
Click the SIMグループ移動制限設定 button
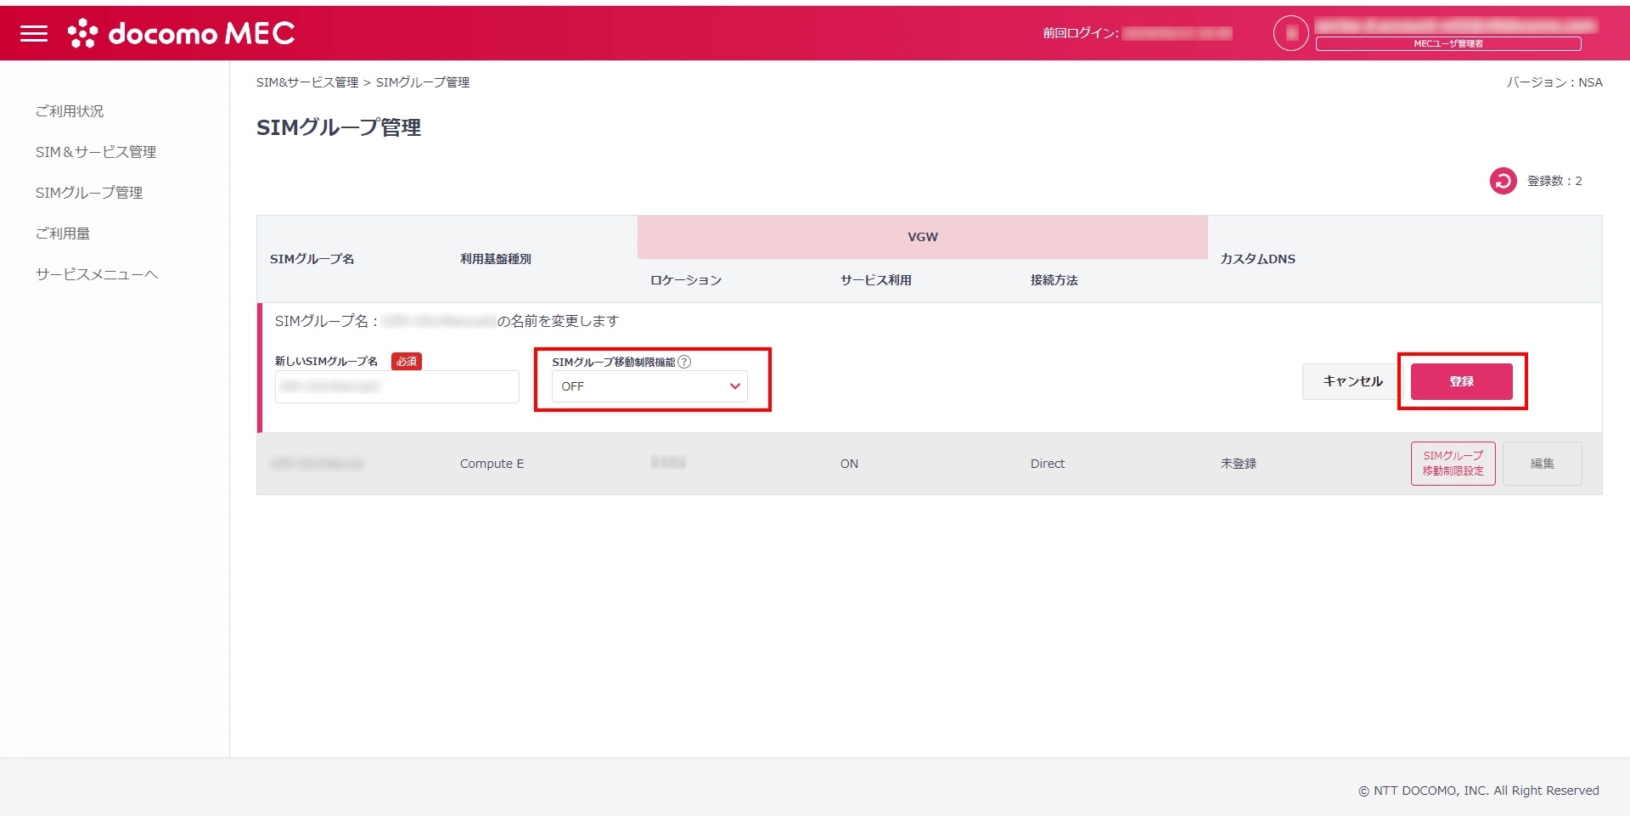pyautogui.click(x=1453, y=464)
